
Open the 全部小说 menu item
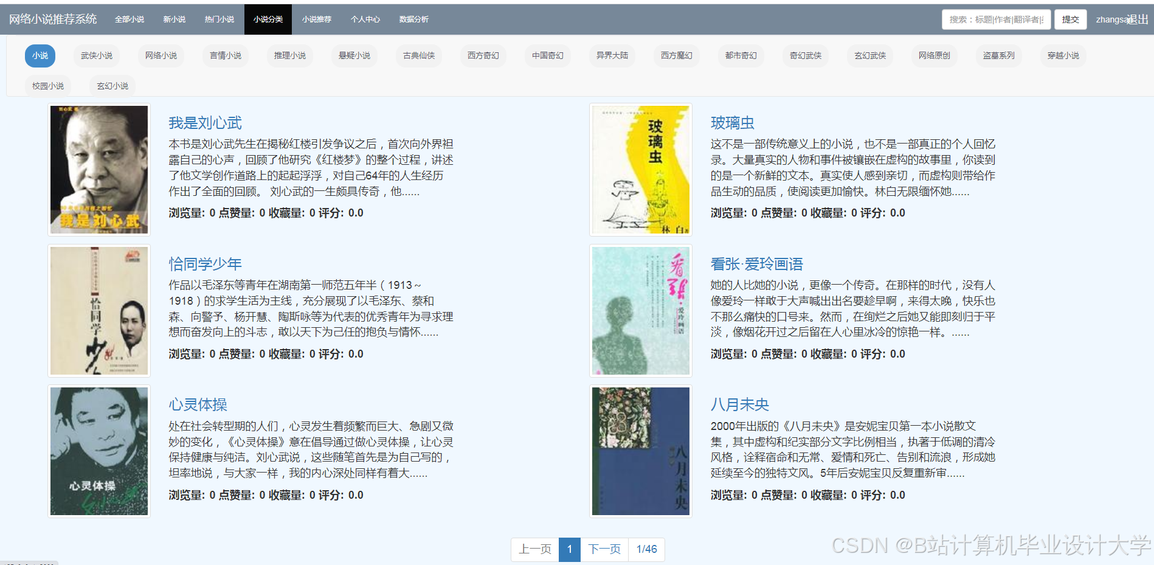[x=130, y=19]
